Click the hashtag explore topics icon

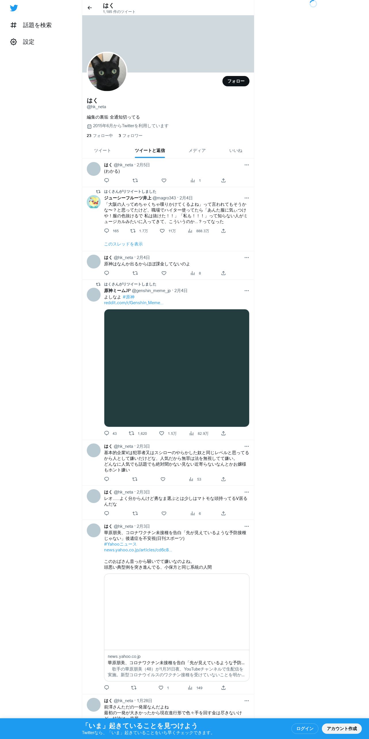(14, 25)
